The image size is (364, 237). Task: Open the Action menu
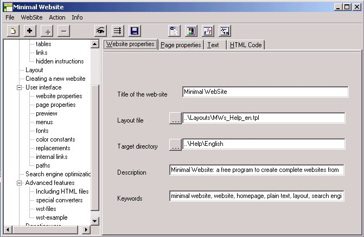tap(57, 17)
